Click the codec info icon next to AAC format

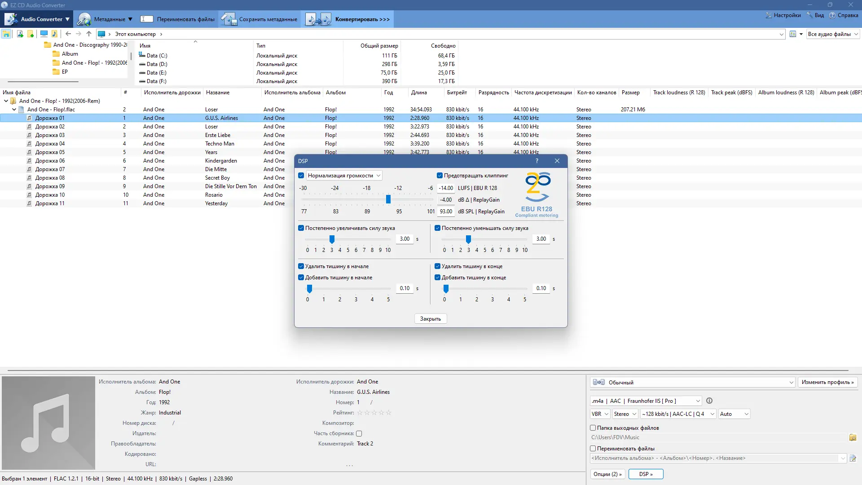(x=709, y=401)
